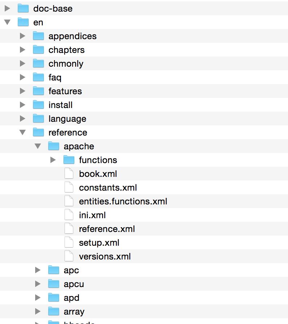288x324 pixels.
Task: Select the features folder name
Action: click(65, 91)
